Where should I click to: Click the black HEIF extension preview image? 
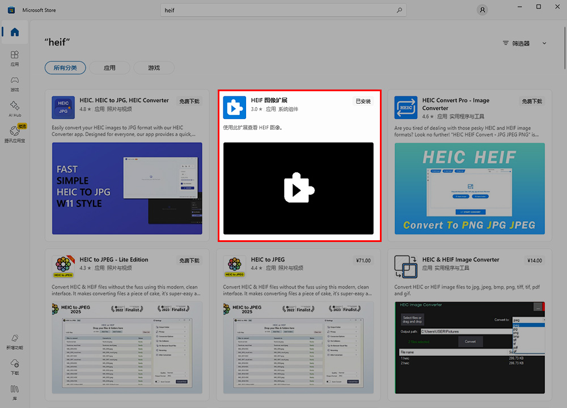point(298,188)
